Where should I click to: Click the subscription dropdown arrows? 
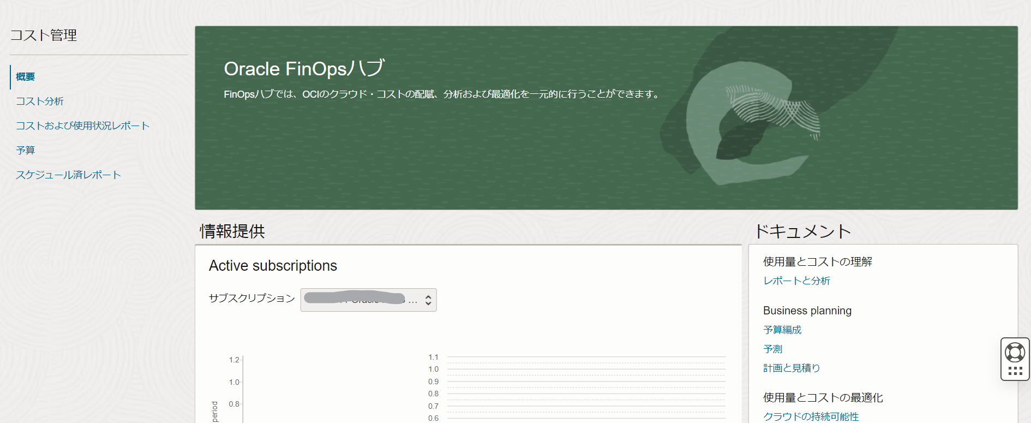(428, 300)
